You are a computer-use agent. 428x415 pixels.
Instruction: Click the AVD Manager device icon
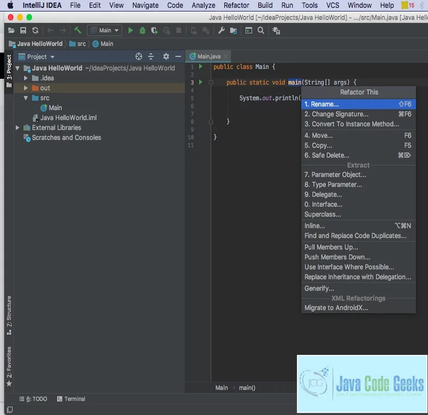point(194,31)
